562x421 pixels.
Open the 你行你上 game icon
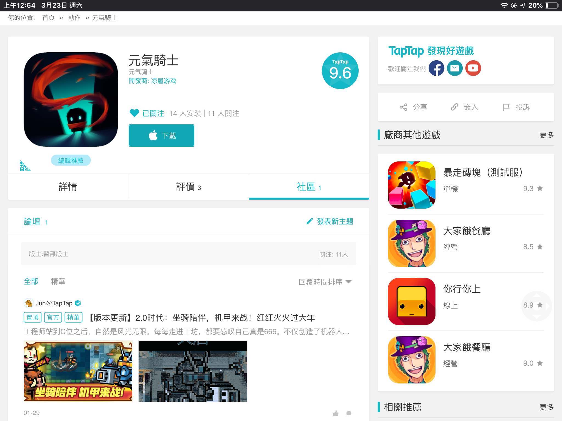click(x=412, y=301)
